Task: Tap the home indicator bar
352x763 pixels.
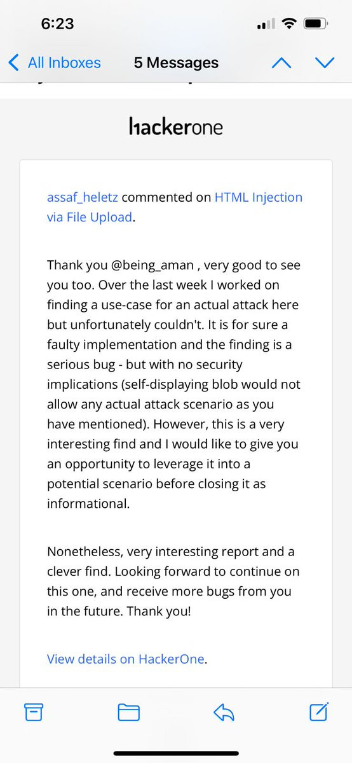Action: [x=176, y=753]
